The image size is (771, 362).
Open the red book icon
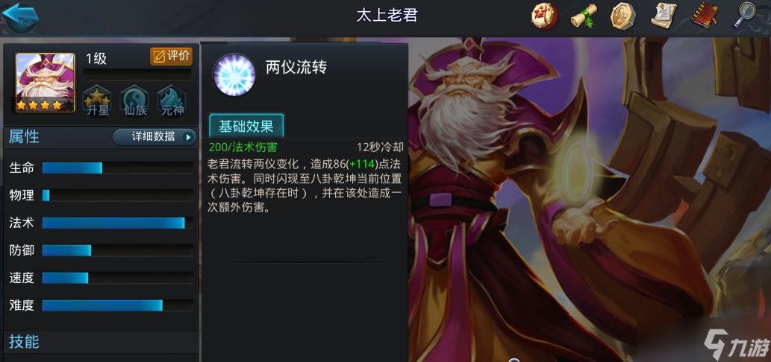click(x=705, y=16)
